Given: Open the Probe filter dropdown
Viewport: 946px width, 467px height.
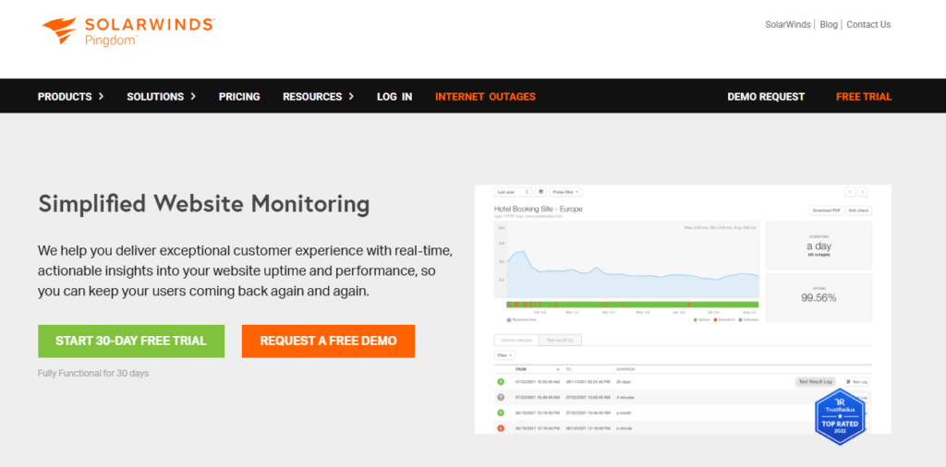Looking at the screenshot, I should pyautogui.click(x=565, y=192).
